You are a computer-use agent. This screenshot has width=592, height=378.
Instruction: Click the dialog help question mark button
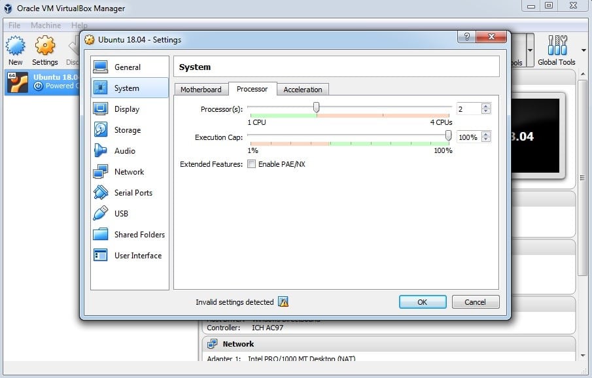466,37
